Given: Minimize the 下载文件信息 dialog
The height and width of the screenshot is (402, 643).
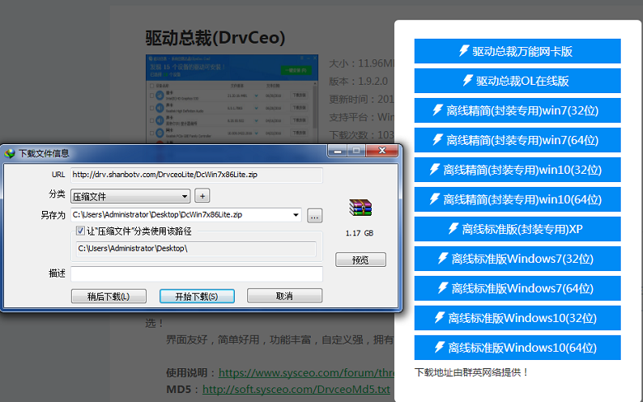Looking at the screenshot, I should 338,151.
